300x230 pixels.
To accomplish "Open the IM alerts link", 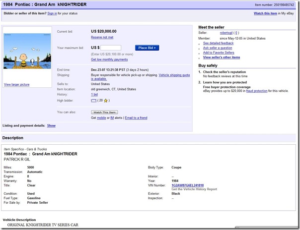I will [x=112, y=118].
